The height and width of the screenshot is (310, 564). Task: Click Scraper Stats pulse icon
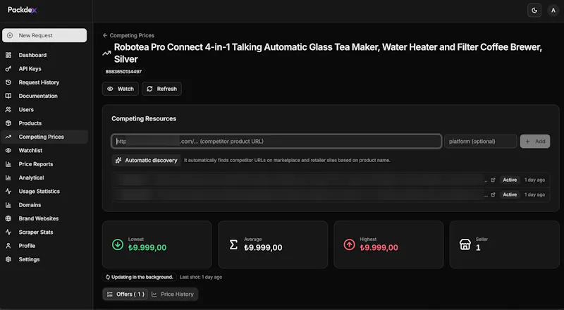click(x=8, y=232)
